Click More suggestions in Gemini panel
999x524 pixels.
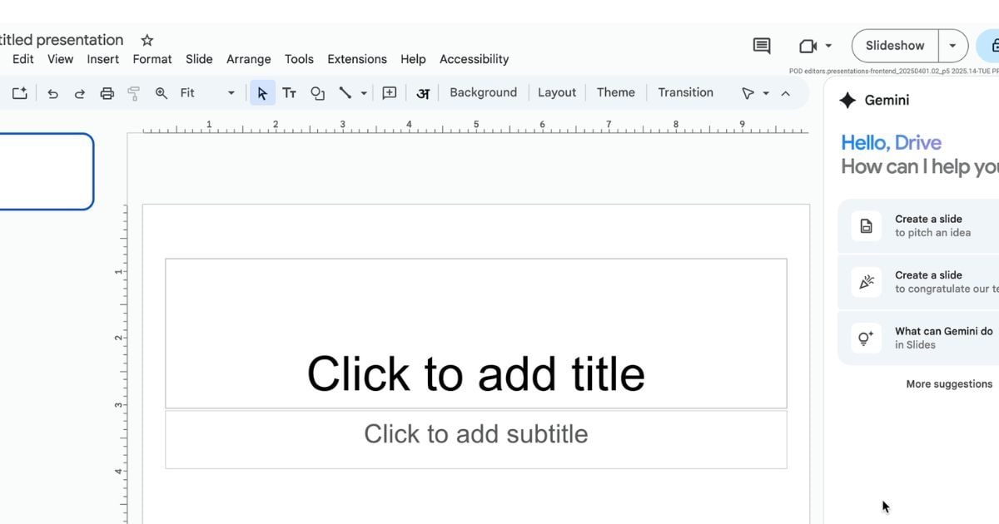point(948,383)
